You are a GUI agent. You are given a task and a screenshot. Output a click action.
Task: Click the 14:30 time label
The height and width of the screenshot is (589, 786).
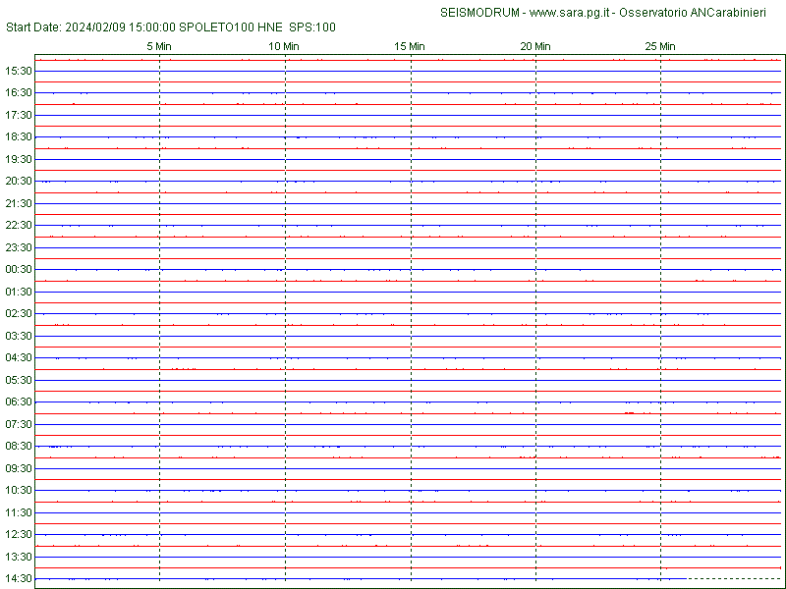pyautogui.click(x=19, y=578)
